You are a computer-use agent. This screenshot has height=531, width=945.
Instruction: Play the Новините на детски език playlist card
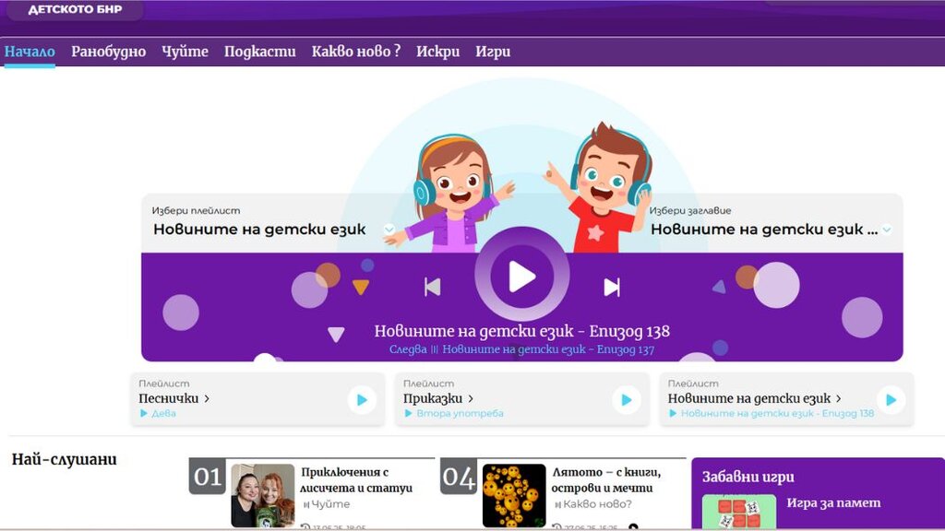[x=891, y=400]
